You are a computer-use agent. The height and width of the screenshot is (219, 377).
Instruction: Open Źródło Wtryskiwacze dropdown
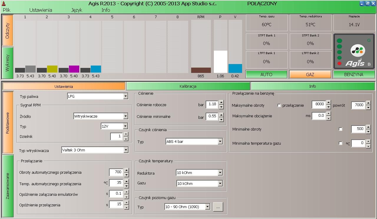pyautogui.click(x=126, y=116)
